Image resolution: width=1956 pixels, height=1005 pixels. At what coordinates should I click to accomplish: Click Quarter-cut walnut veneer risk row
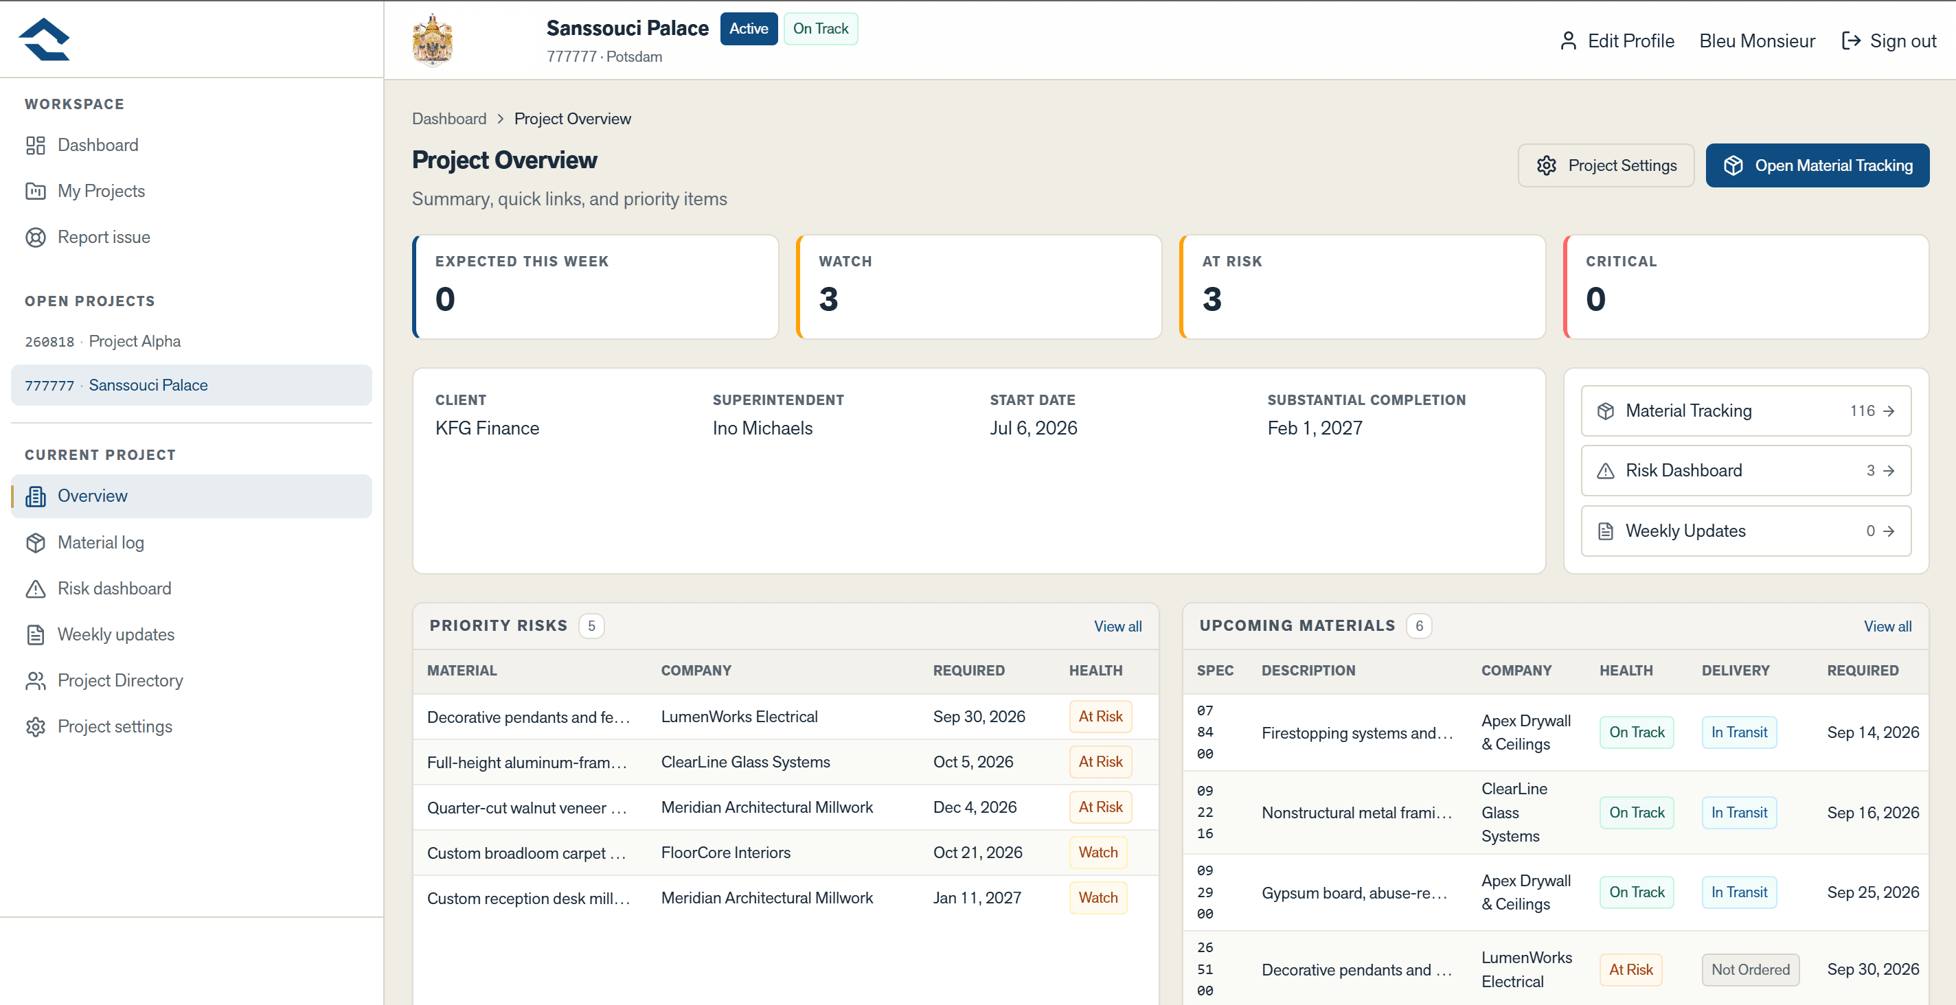[785, 808]
